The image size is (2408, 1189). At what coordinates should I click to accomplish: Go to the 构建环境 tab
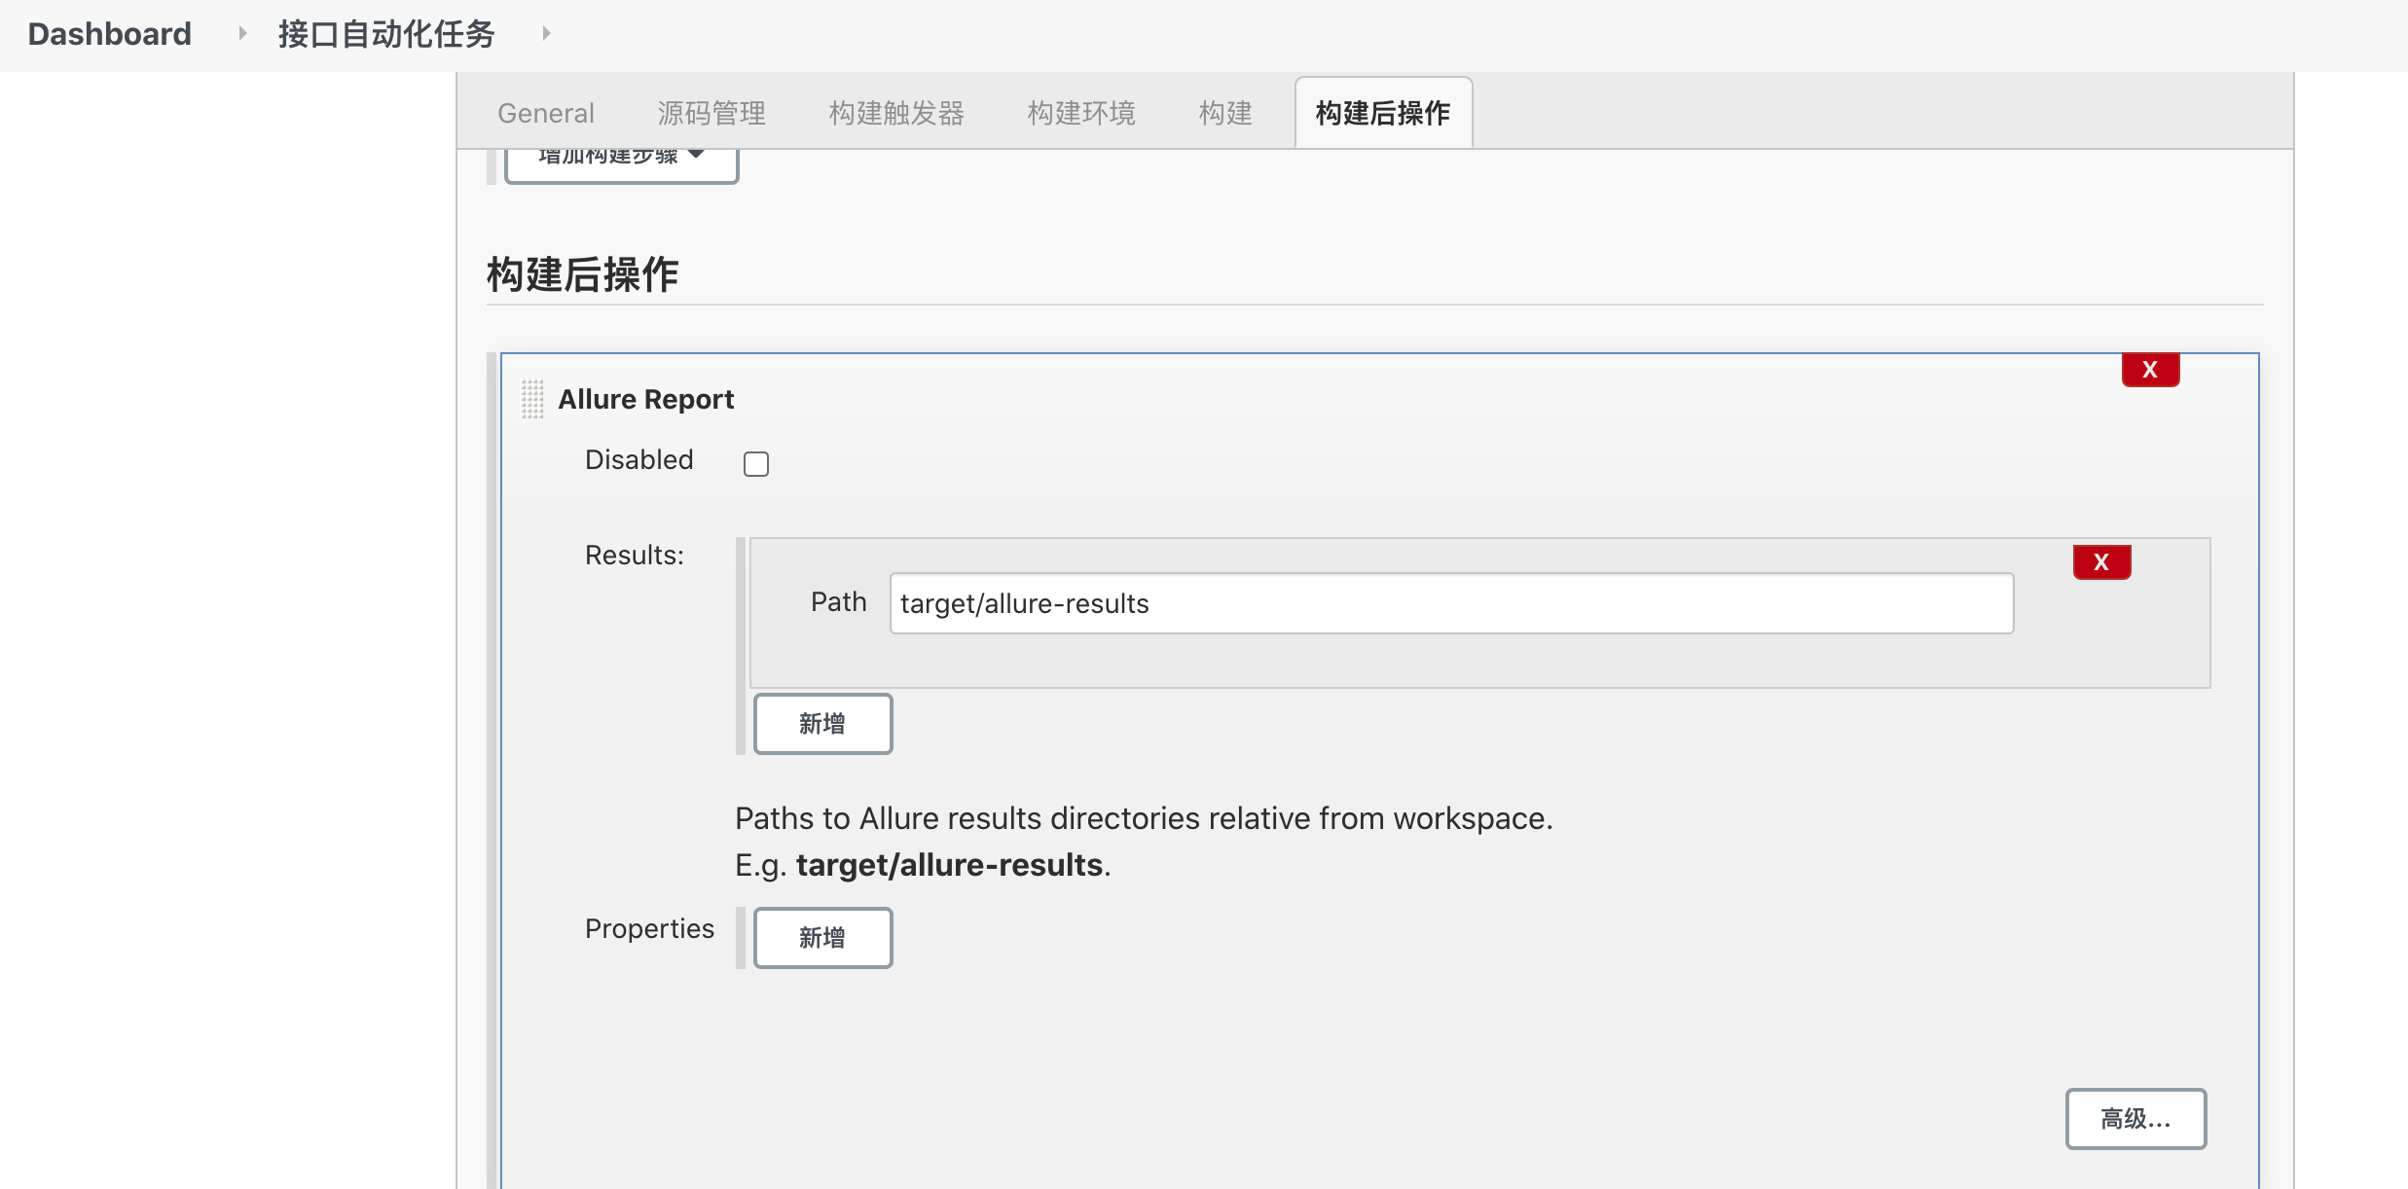(1081, 113)
